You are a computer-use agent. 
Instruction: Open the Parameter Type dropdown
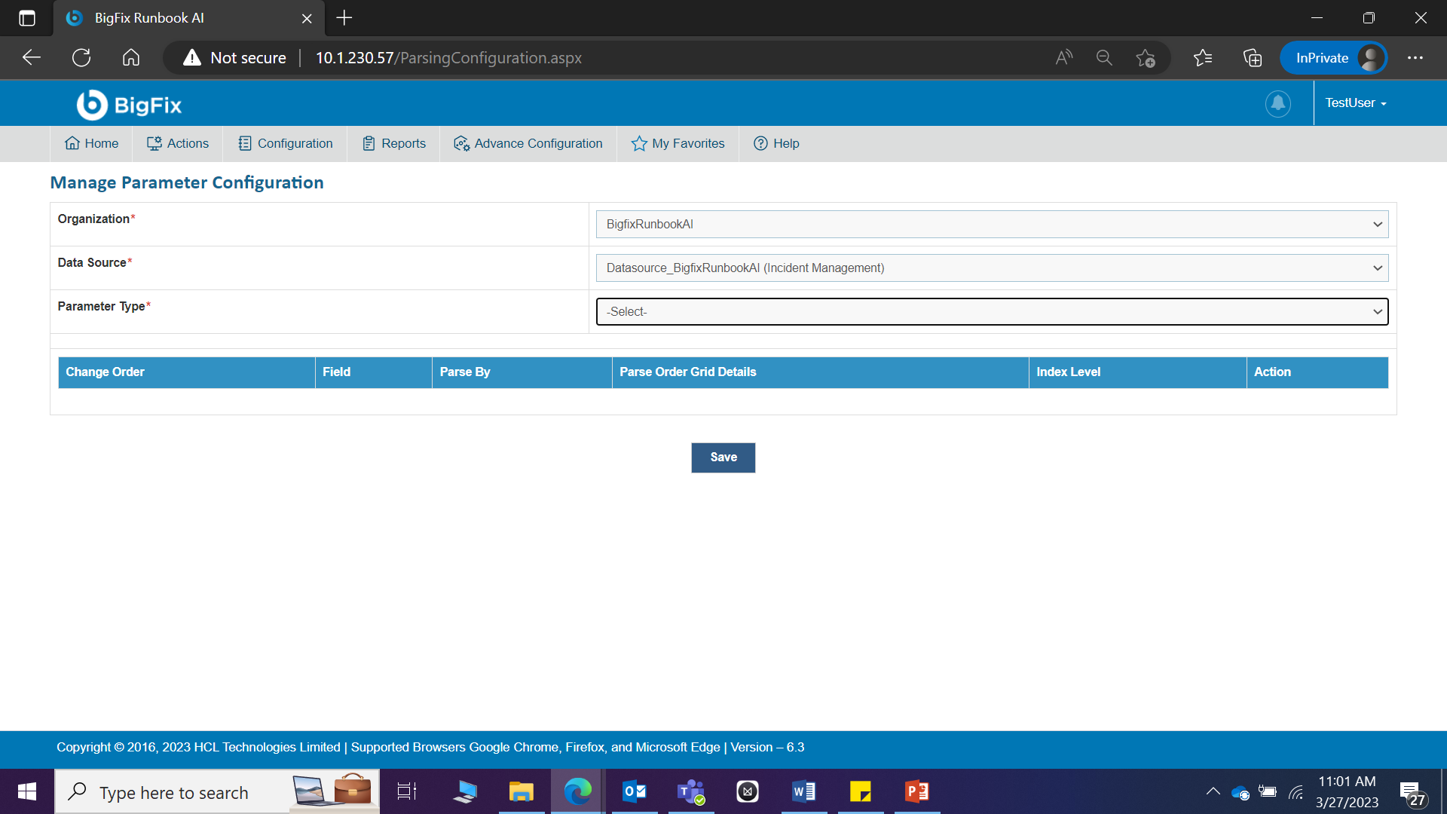coord(992,312)
